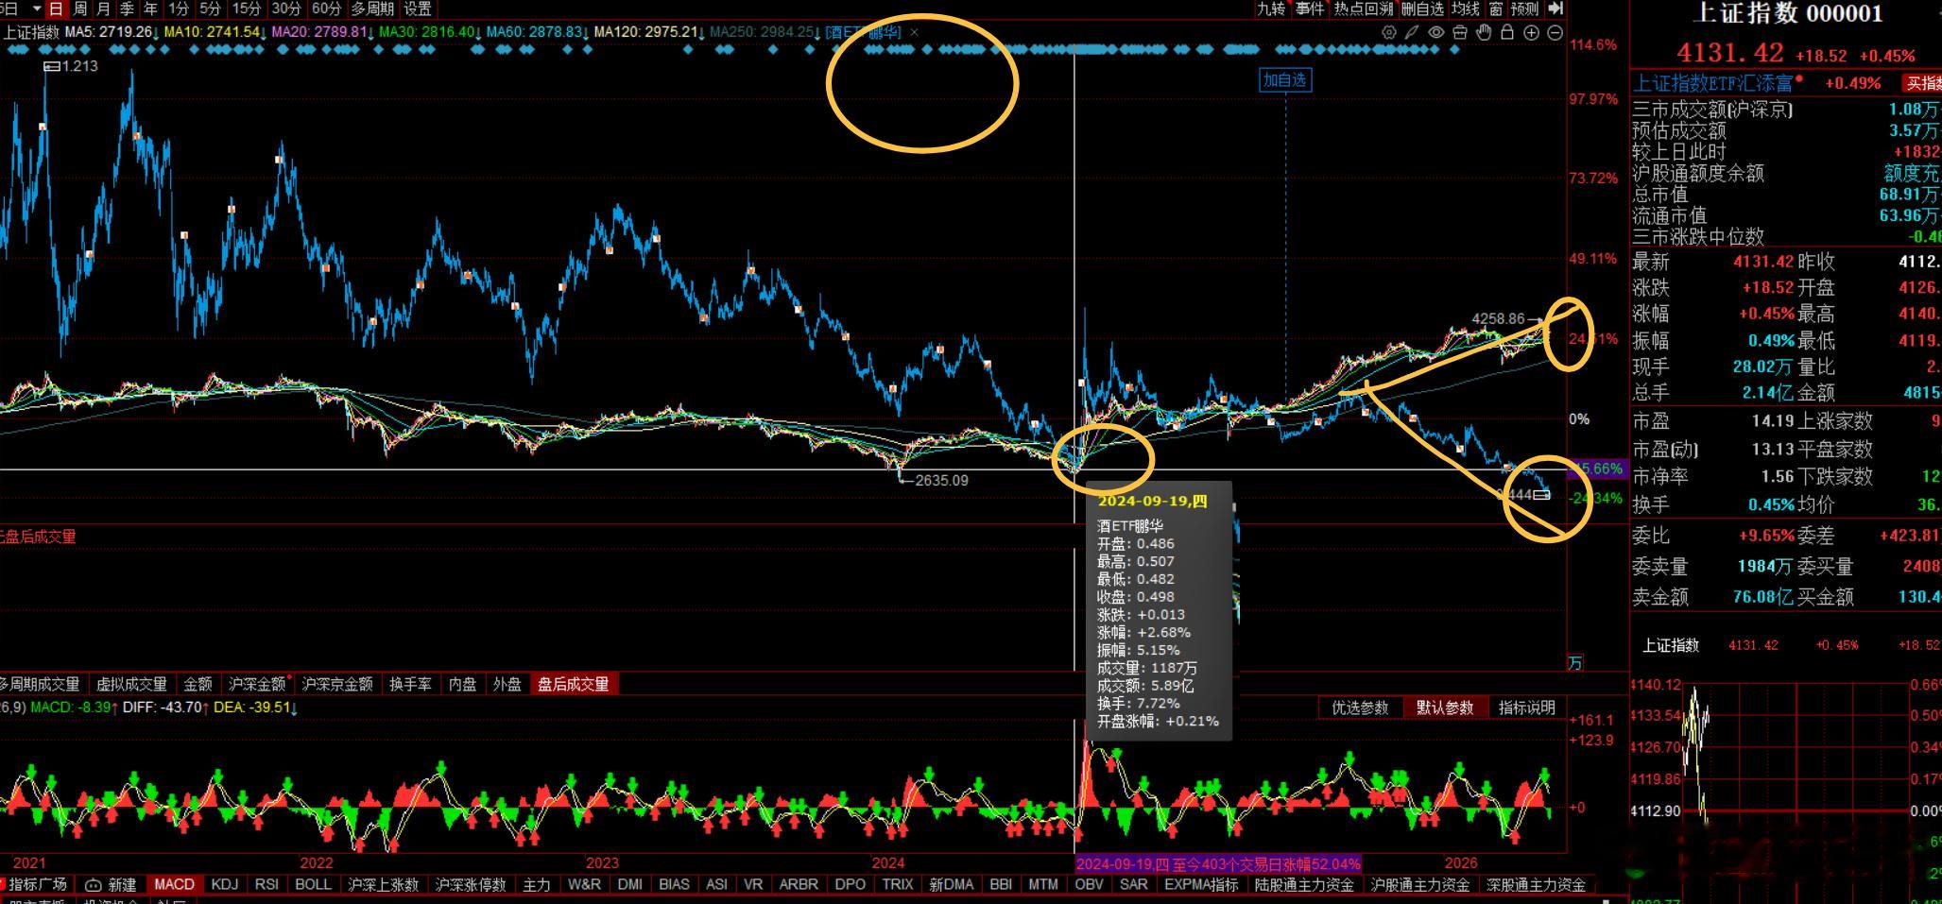Open the period dropdown arrow next to 日

pos(37,9)
